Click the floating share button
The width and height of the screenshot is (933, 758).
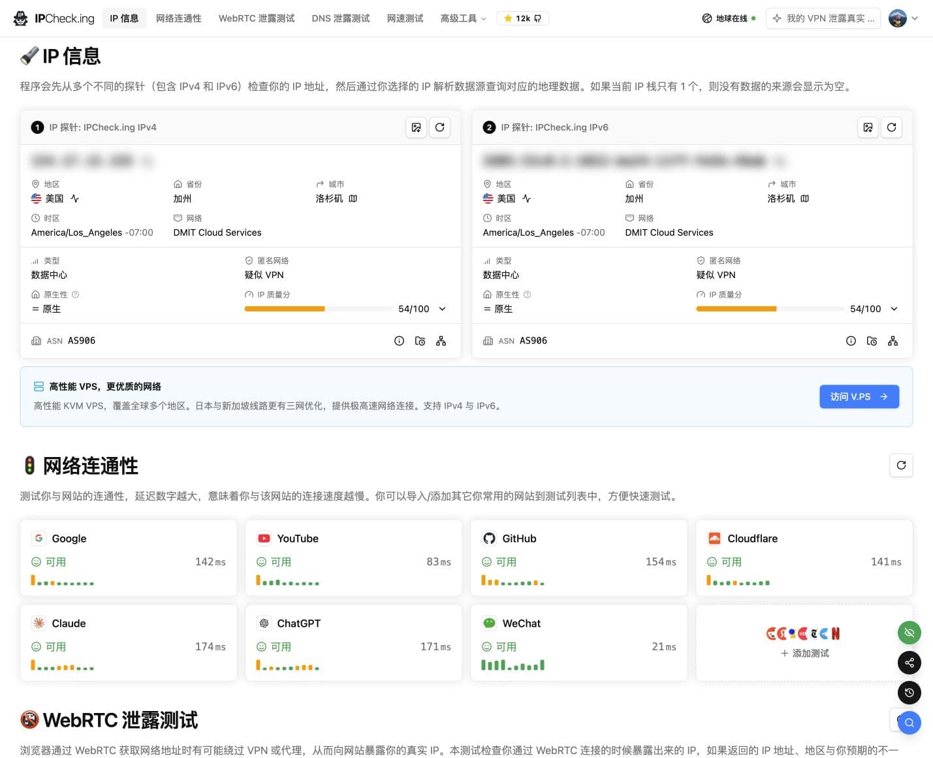(909, 663)
